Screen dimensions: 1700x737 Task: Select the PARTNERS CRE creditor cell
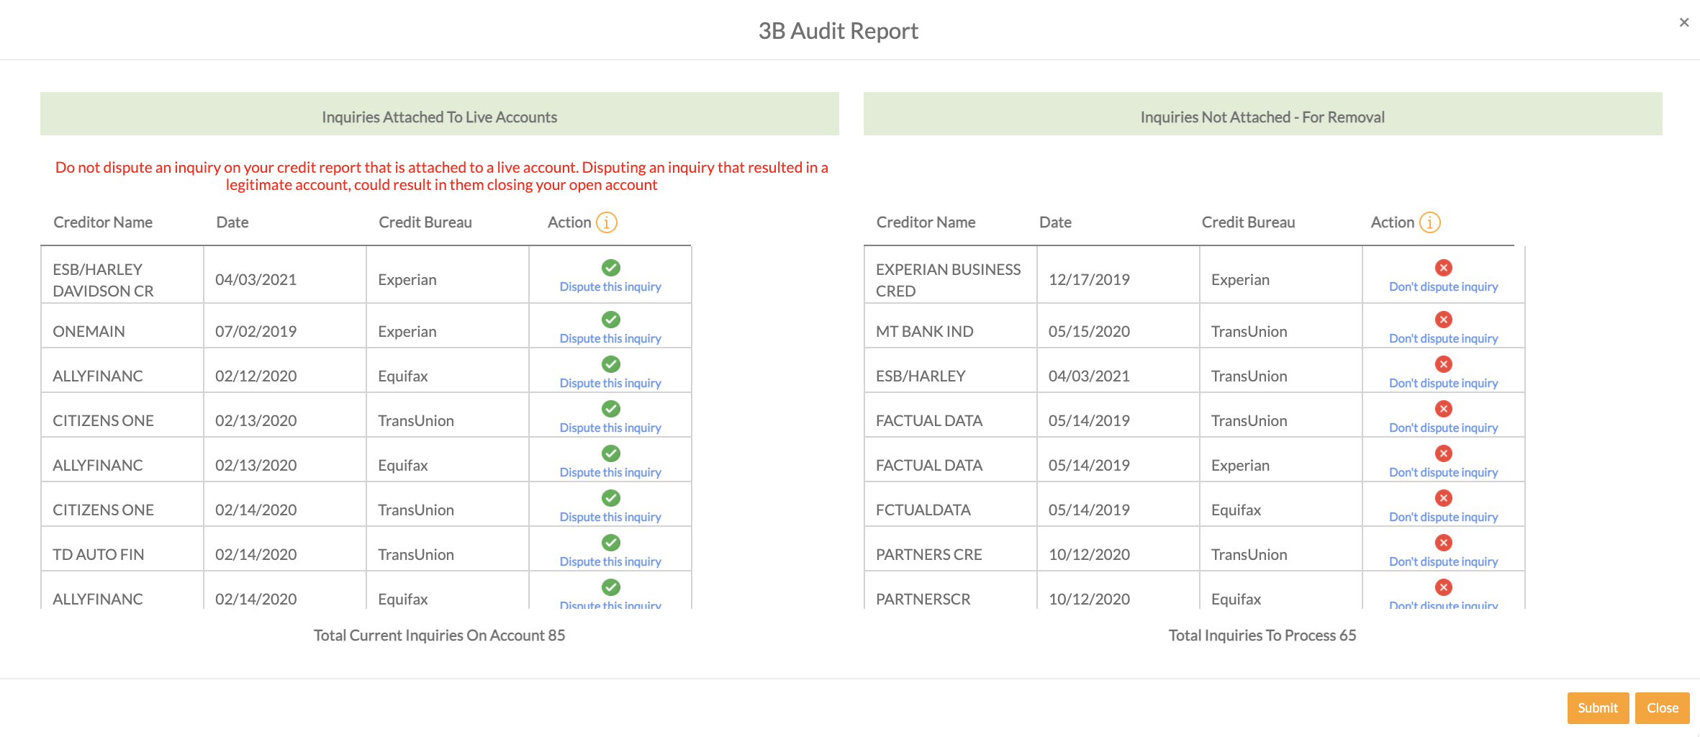click(951, 549)
